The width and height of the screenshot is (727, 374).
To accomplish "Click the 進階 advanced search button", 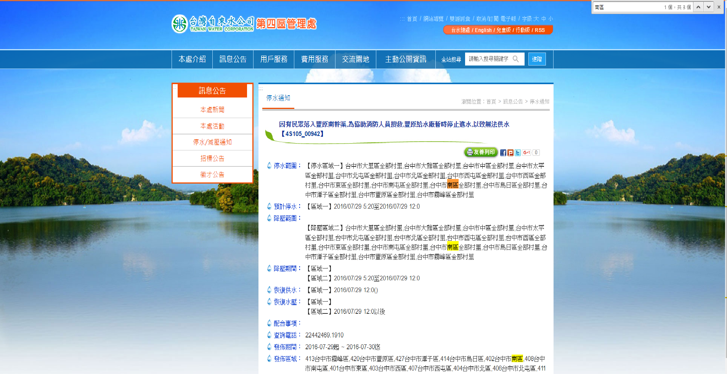I will point(537,59).
